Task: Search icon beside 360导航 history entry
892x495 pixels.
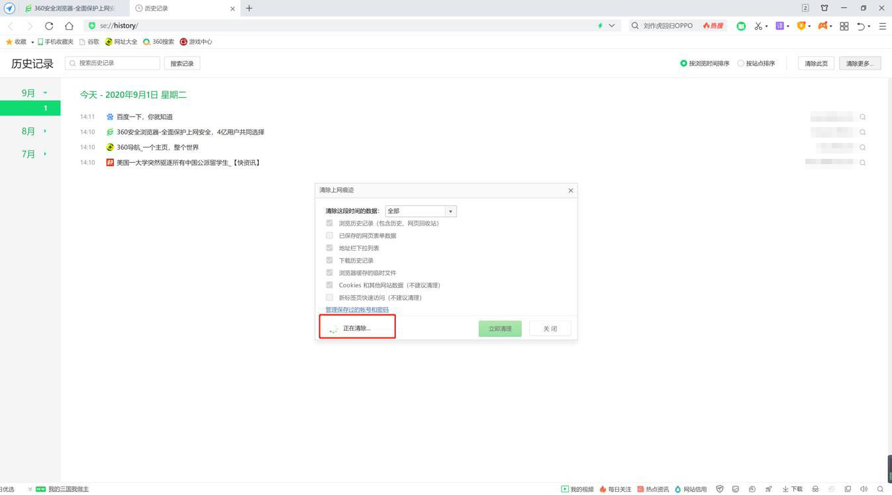Action: click(x=863, y=147)
